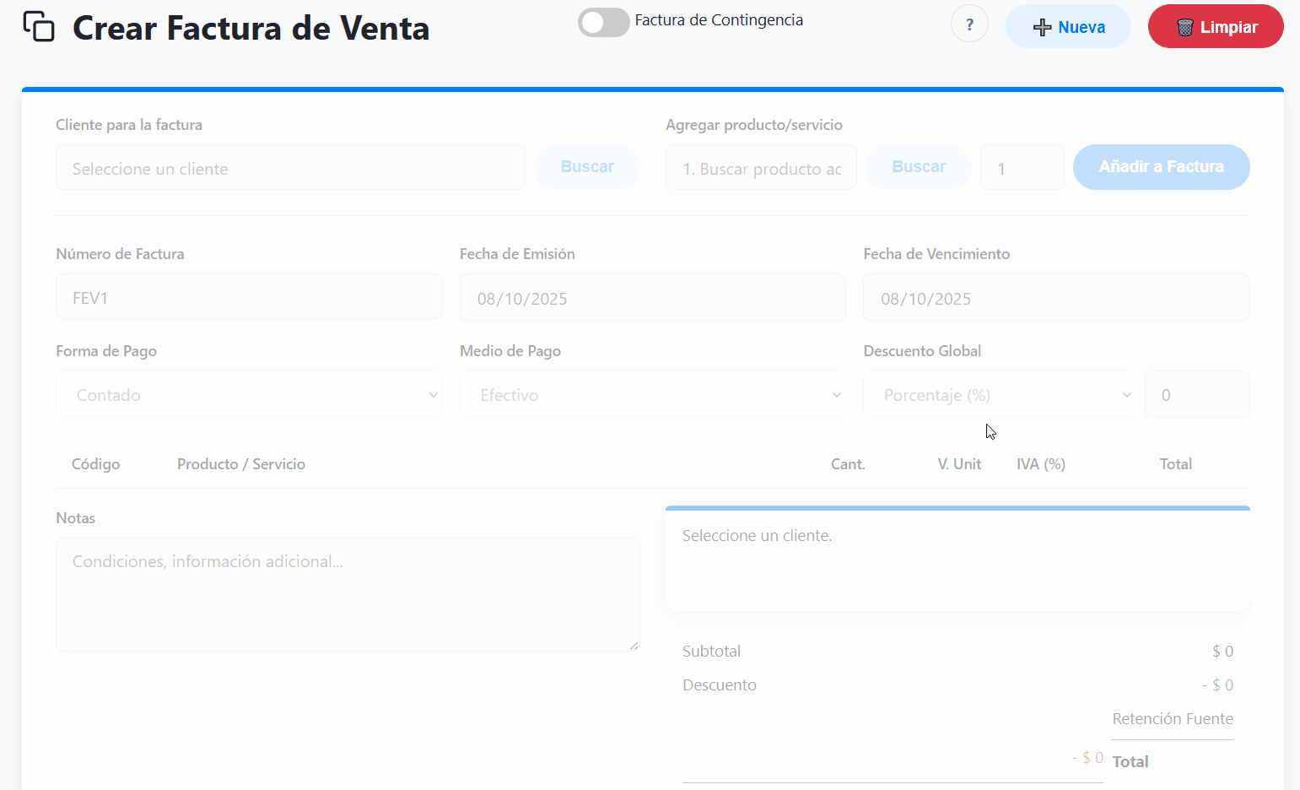
Task: Open the help question mark icon
Action: tap(969, 23)
